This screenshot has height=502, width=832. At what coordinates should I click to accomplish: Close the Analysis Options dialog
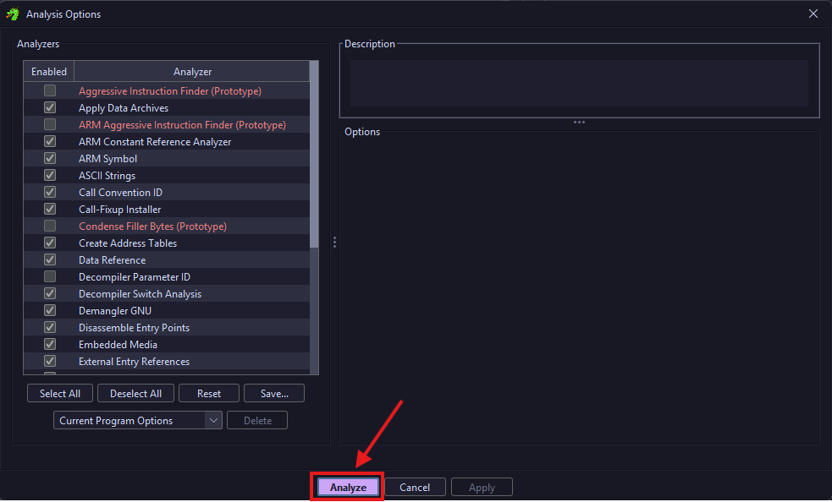pos(813,14)
